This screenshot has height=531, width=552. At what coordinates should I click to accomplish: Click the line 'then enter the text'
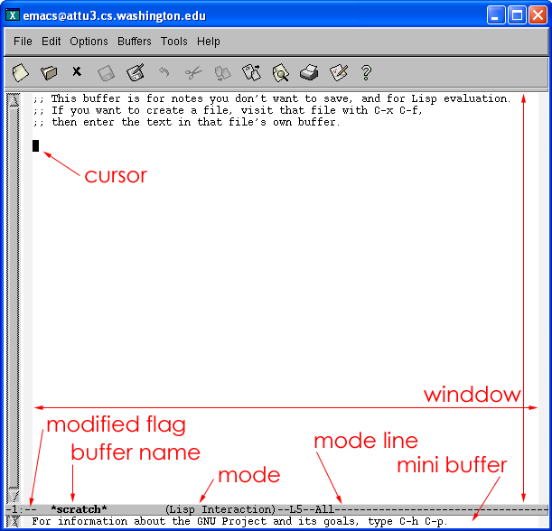point(186,122)
